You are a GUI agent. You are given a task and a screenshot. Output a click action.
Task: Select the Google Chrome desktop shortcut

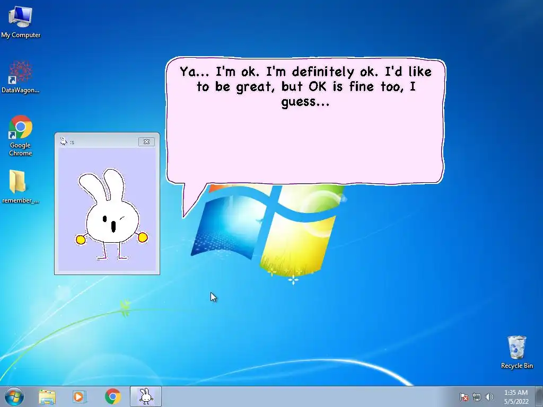click(x=21, y=136)
